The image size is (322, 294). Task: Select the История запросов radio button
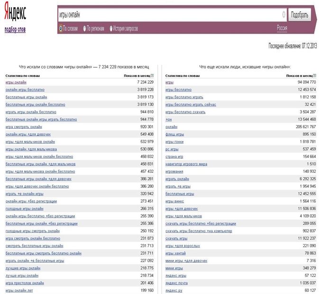(x=111, y=28)
